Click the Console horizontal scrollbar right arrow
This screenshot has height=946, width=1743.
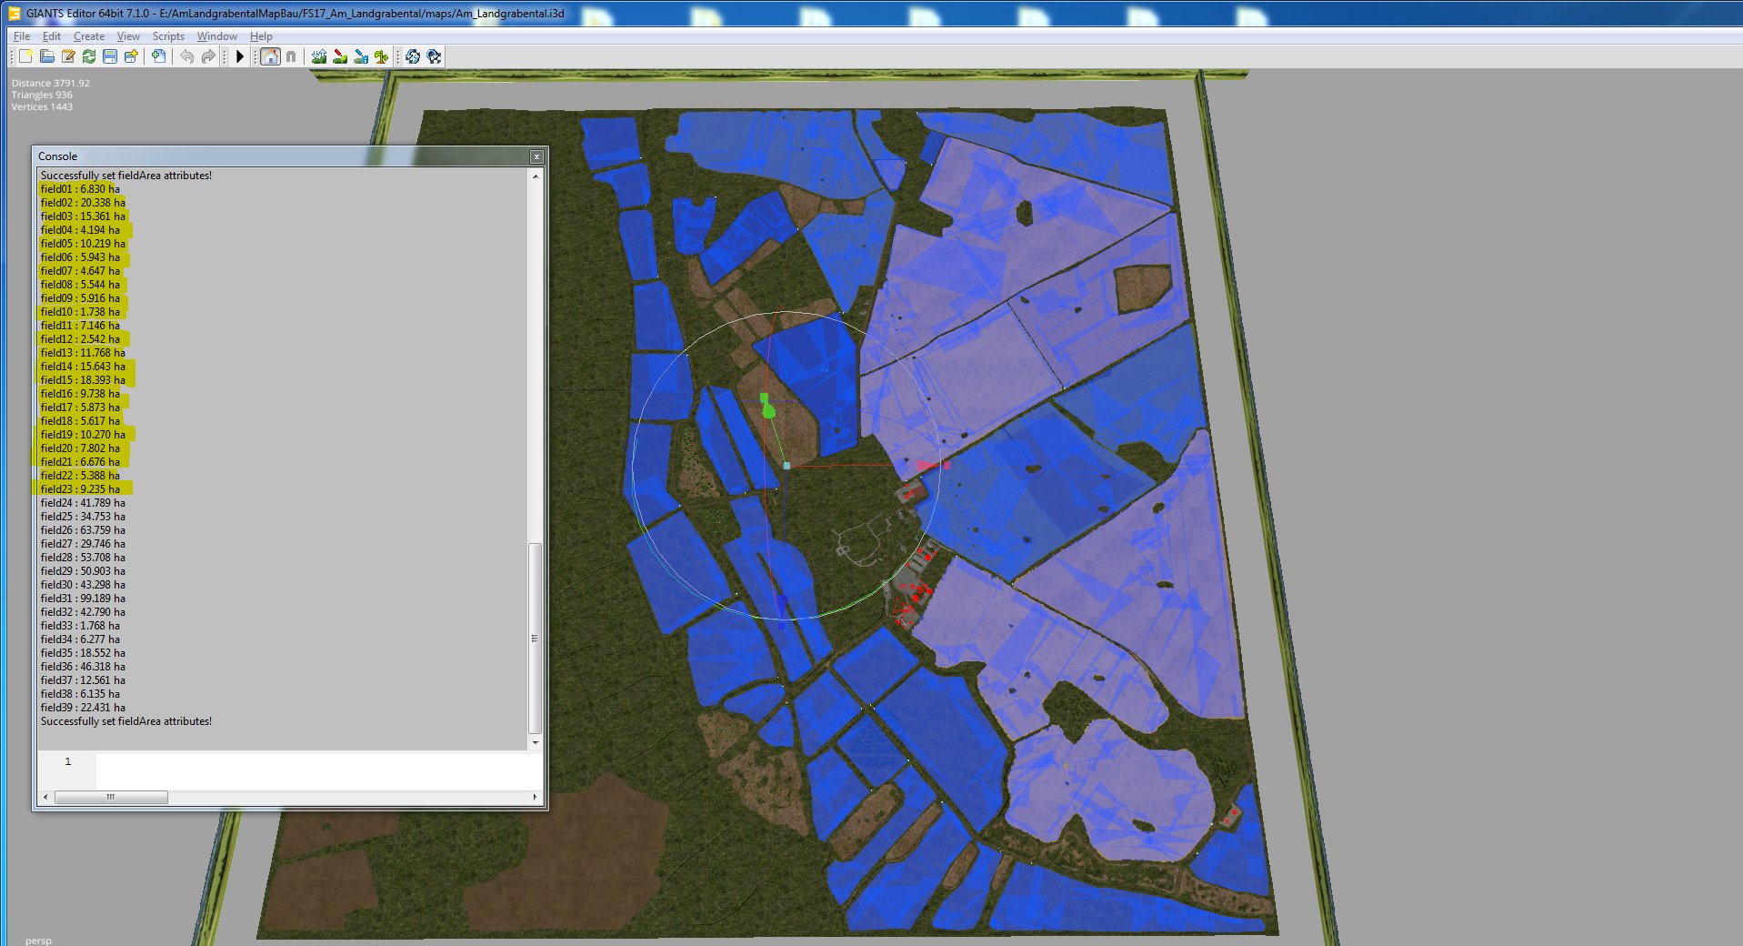535,797
